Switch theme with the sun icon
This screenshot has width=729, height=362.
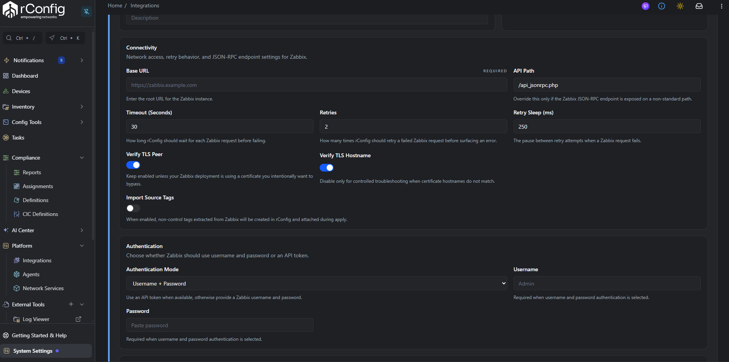click(680, 6)
